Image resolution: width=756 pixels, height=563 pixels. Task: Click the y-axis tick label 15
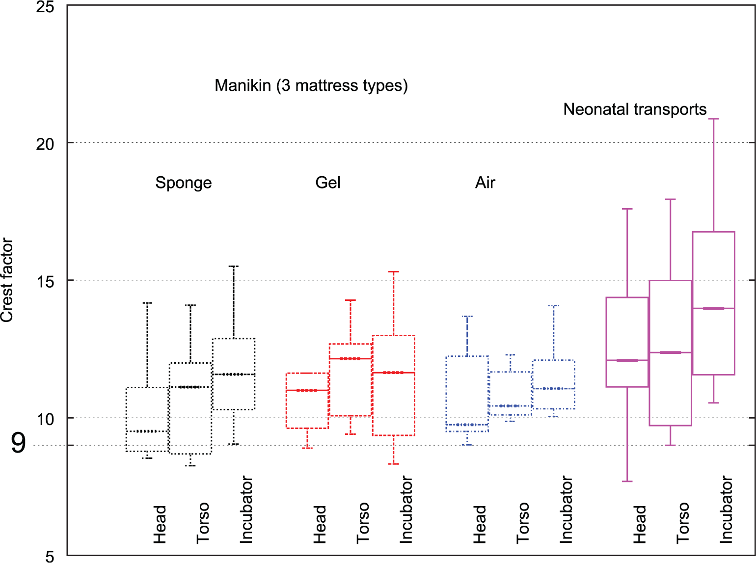[45, 282]
